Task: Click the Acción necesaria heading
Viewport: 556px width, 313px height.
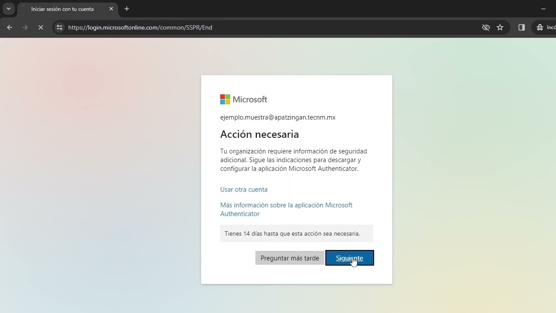Action: click(x=259, y=134)
